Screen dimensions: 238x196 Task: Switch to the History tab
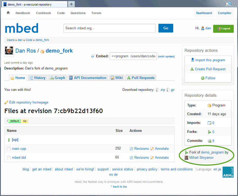(x=37, y=78)
